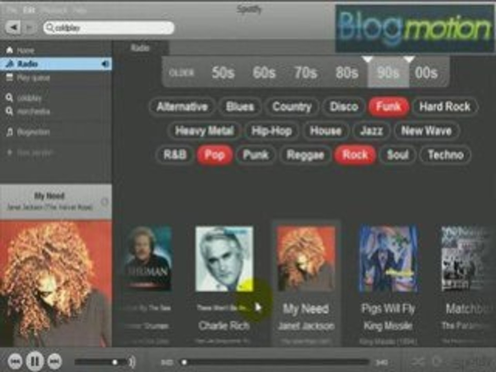Click the volume speaker icon
The height and width of the screenshot is (372, 496).
tap(132, 362)
